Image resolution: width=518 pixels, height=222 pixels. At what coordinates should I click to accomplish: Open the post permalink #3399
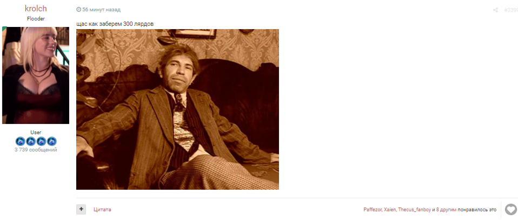[511, 10]
